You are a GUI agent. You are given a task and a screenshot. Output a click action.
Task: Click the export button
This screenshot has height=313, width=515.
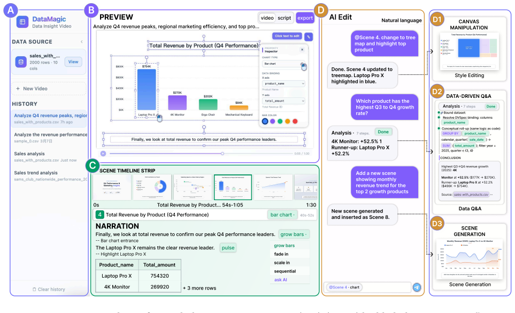click(305, 18)
